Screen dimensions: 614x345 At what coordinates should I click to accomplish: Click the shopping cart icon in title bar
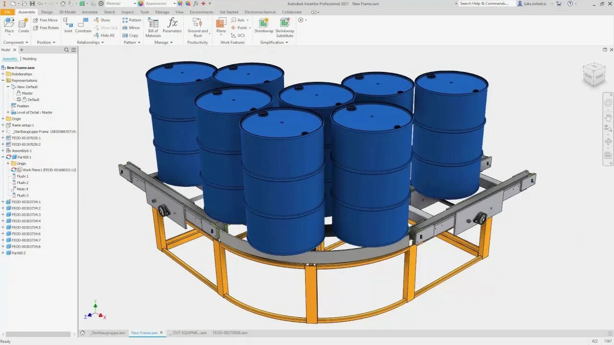click(559, 3)
